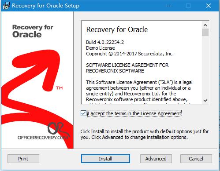Click the scrollbar track below the thumb
The image size is (220, 171).
tap(205, 67)
